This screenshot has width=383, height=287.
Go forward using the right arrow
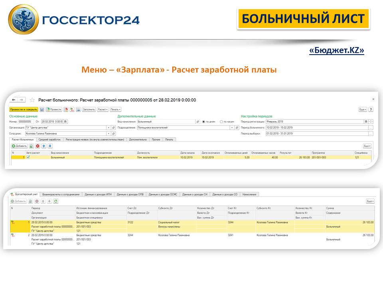(22, 100)
